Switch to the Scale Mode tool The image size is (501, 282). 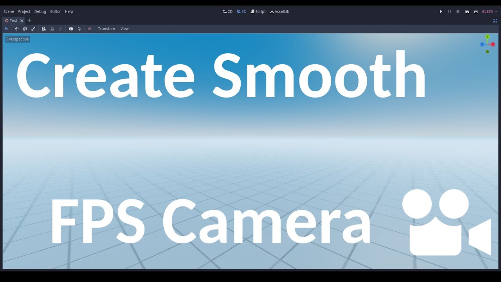point(33,29)
